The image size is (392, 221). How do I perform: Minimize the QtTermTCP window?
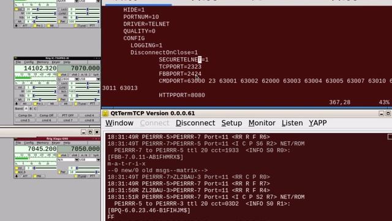point(381,114)
